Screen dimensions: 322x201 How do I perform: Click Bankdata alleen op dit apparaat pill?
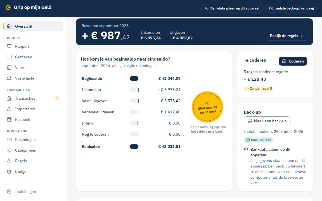coord(232,8)
